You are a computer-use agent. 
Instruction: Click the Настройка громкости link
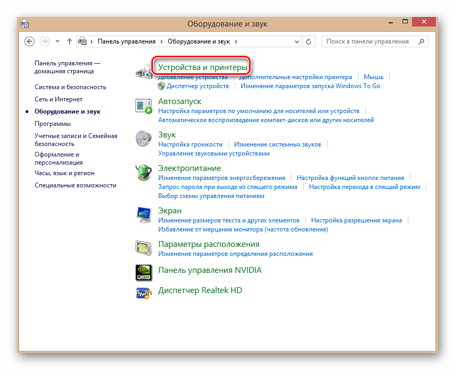pyautogui.click(x=191, y=144)
